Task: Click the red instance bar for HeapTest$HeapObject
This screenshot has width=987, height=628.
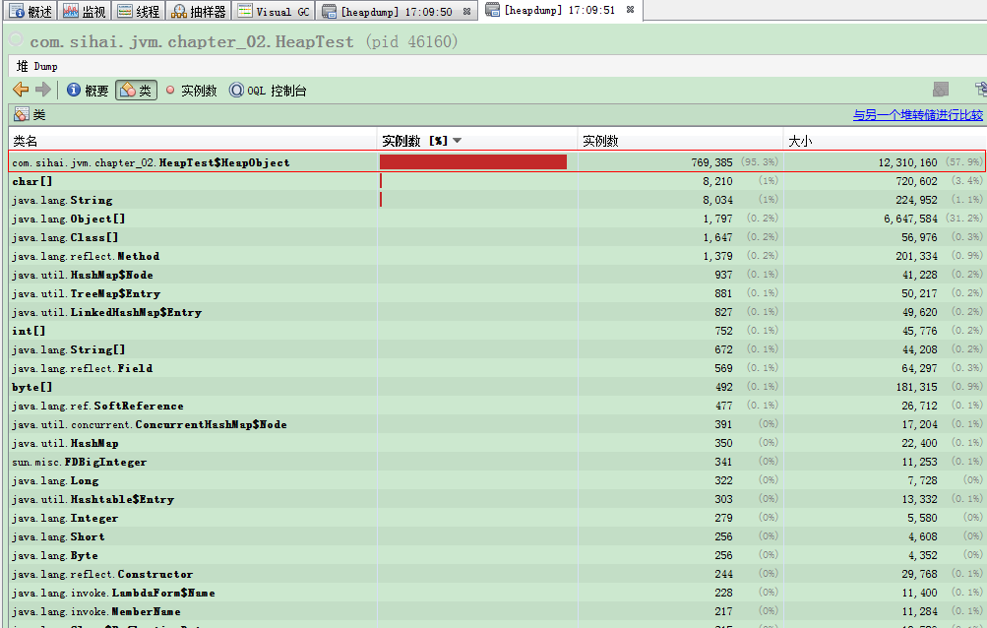Action: (x=473, y=161)
